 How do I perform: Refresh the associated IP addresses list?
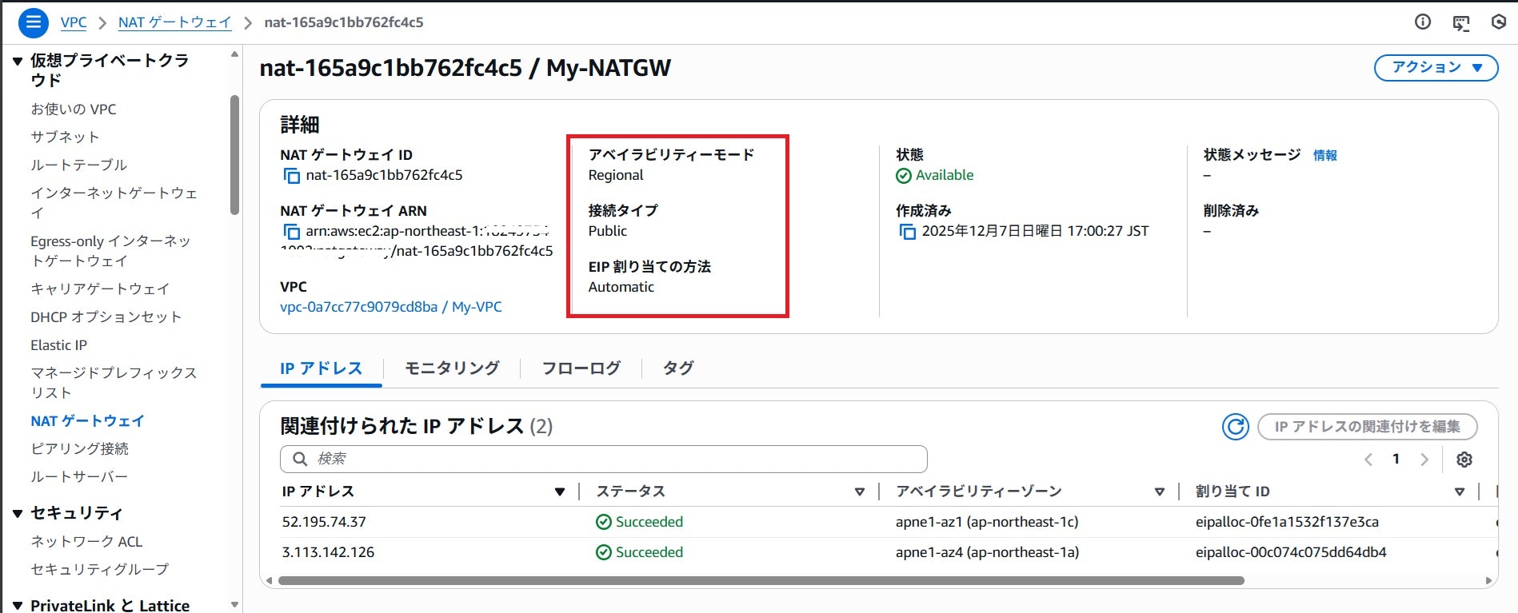(x=1236, y=427)
